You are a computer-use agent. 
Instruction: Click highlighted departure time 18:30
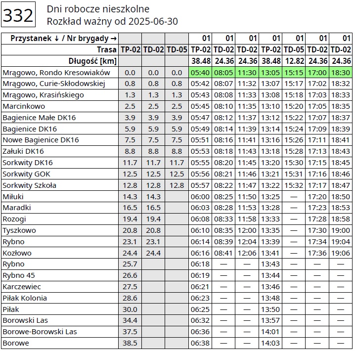point(341,73)
